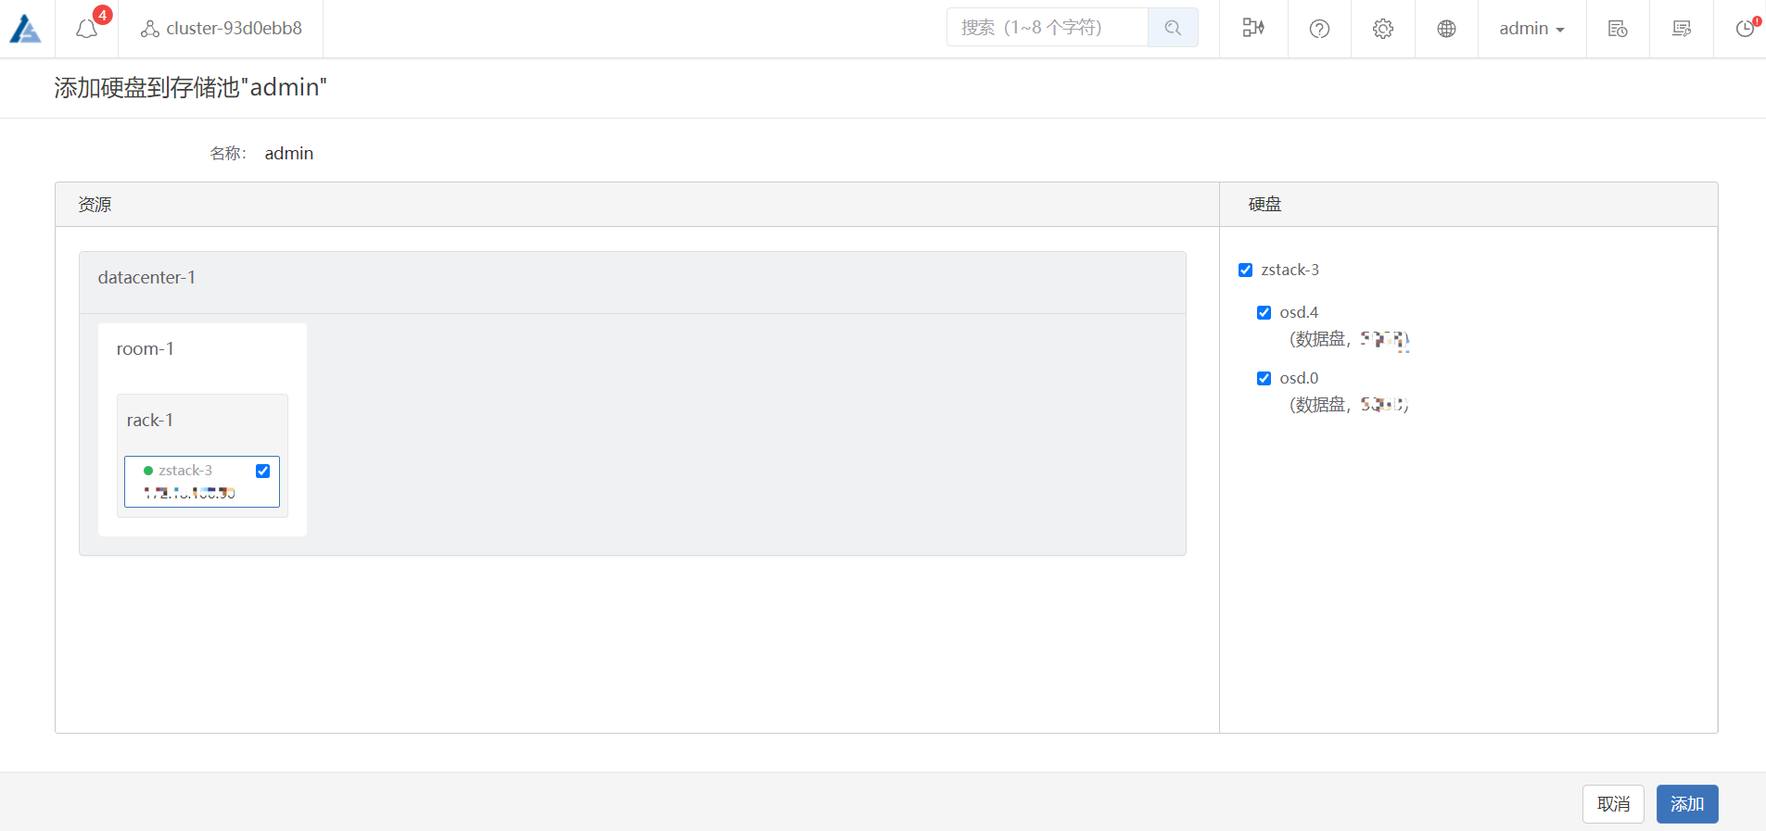Open the scheduled task list icon
Image resolution: width=1766 pixels, height=831 pixels.
1618,29
